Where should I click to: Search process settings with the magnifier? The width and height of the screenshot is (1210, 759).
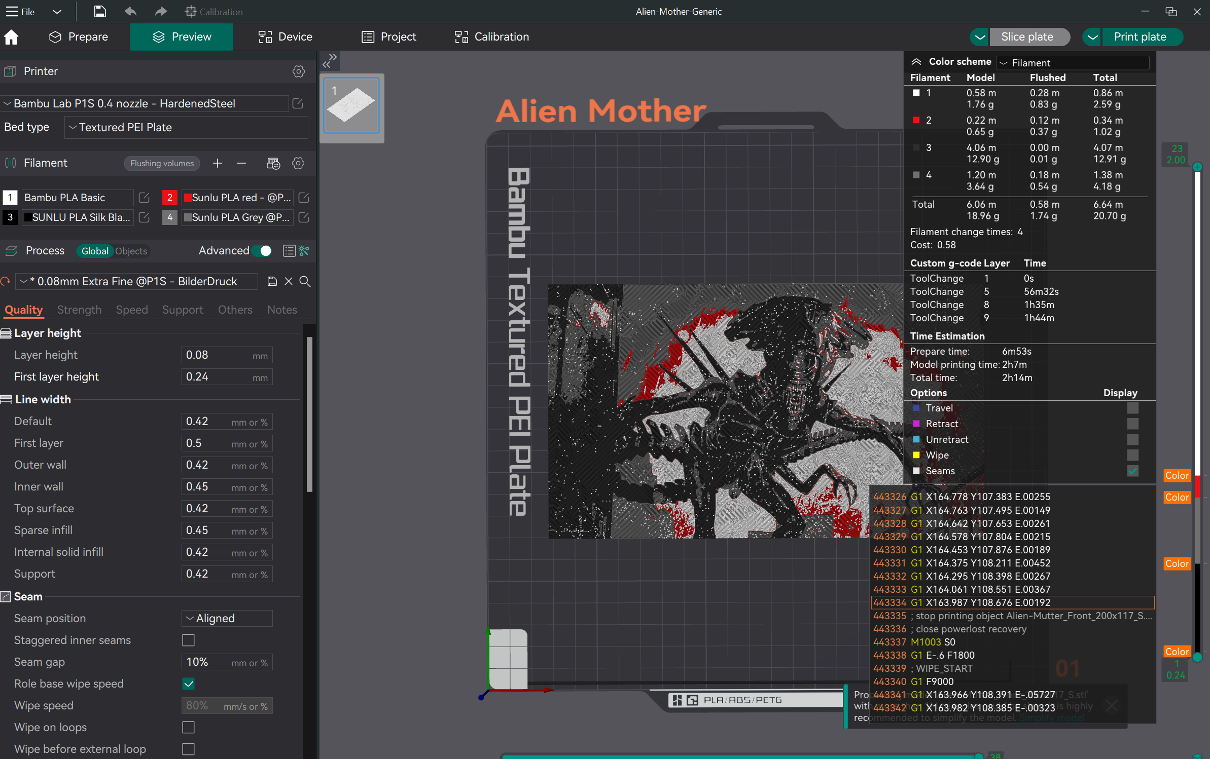point(305,281)
